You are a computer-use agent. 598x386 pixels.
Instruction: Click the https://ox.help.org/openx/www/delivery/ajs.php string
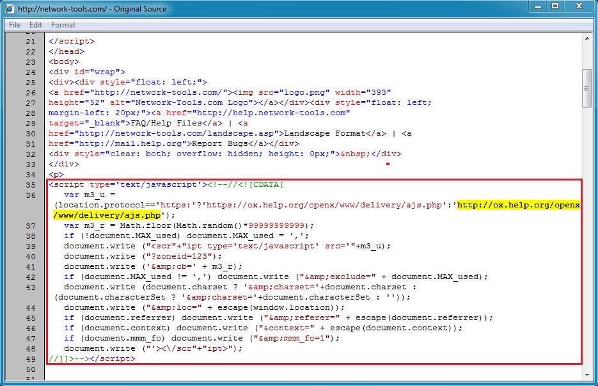pyautogui.click(x=324, y=205)
